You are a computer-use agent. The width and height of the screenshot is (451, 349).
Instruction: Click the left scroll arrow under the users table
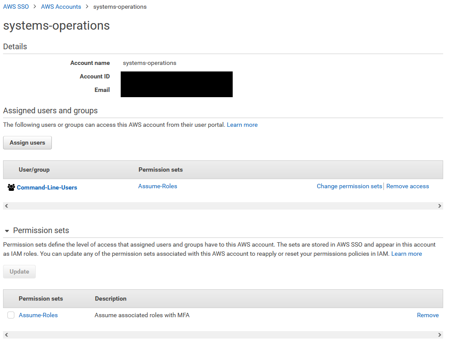[x=6, y=206]
